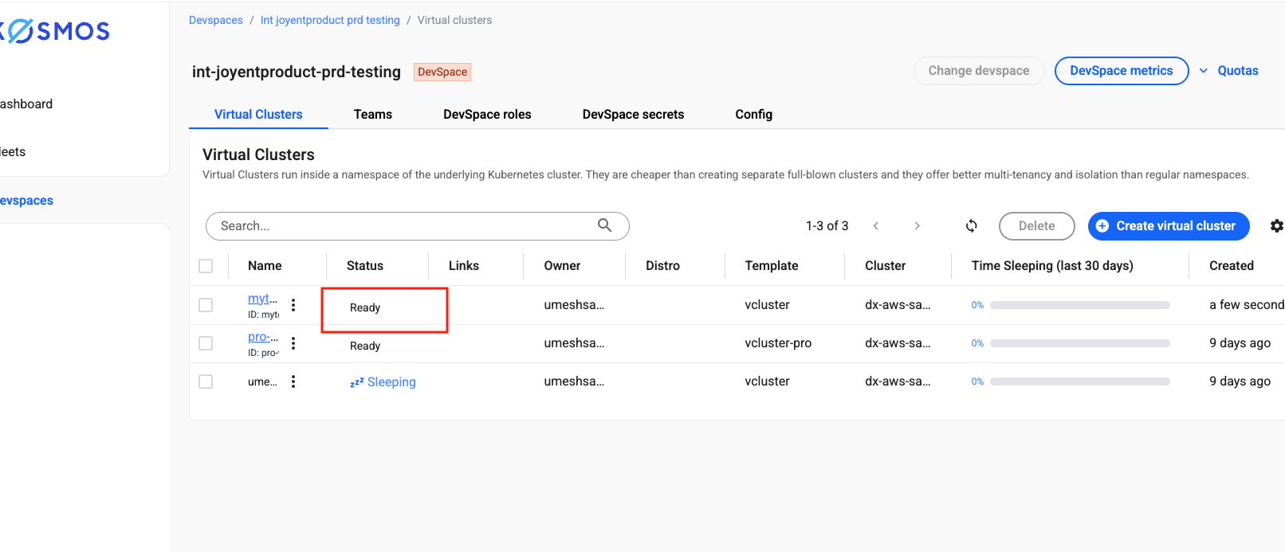Open actions menu for pro-... cluster

(293, 343)
